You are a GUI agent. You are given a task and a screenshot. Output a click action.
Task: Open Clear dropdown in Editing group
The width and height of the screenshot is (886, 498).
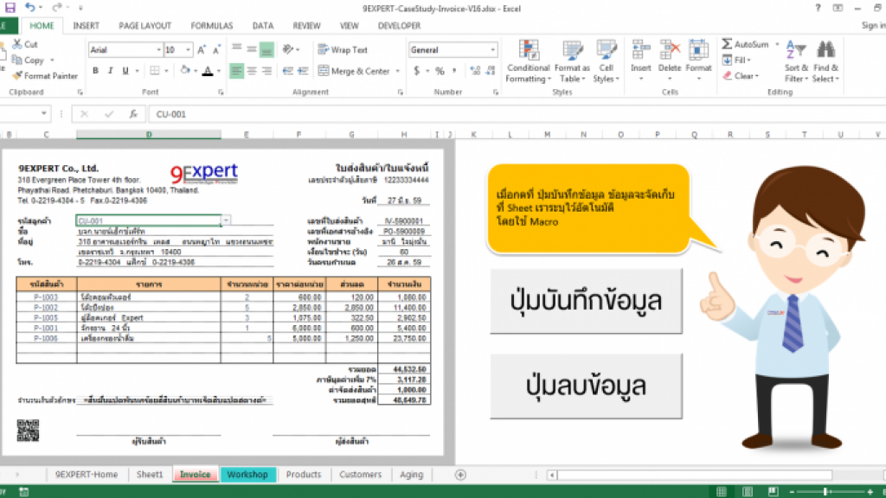[741, 76]
